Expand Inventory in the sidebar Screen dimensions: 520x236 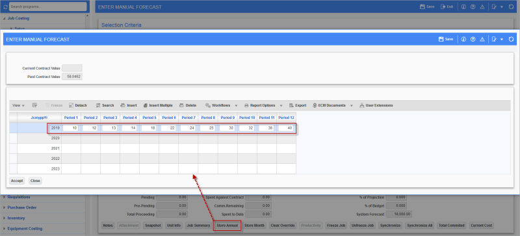point(5,218)
